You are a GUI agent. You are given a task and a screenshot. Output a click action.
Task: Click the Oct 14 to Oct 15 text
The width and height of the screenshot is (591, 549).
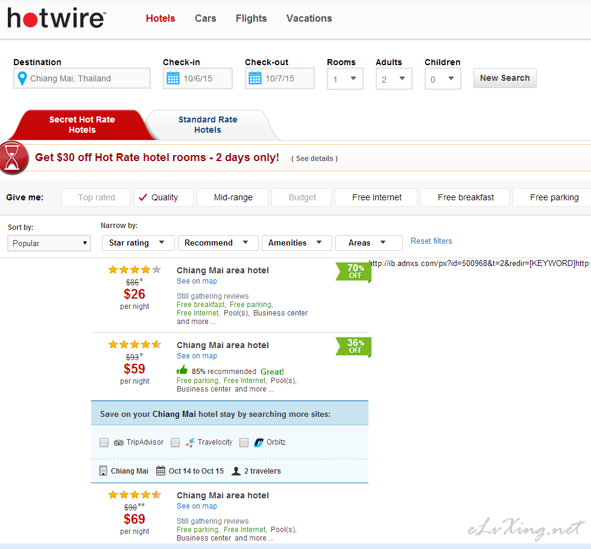tap(196, 471)
